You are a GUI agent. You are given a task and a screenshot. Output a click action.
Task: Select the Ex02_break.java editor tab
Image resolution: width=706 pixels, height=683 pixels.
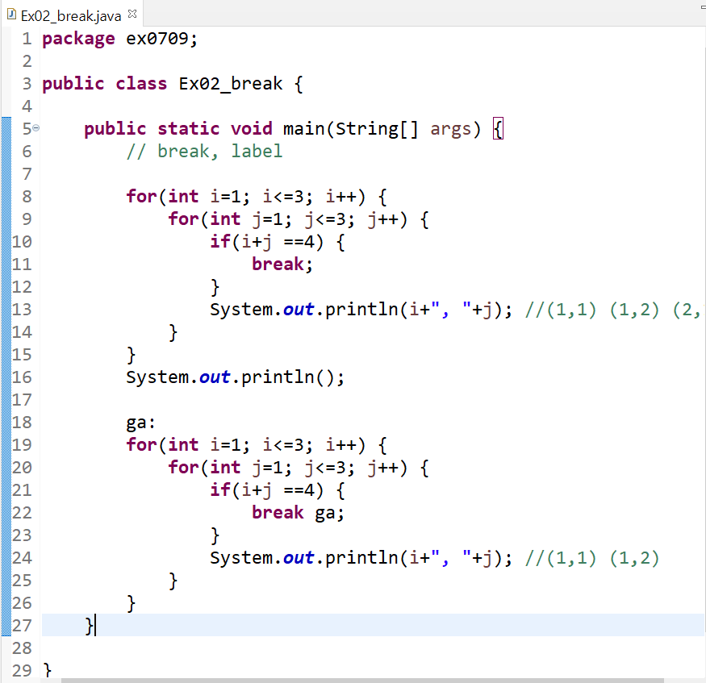coord(71,16)
